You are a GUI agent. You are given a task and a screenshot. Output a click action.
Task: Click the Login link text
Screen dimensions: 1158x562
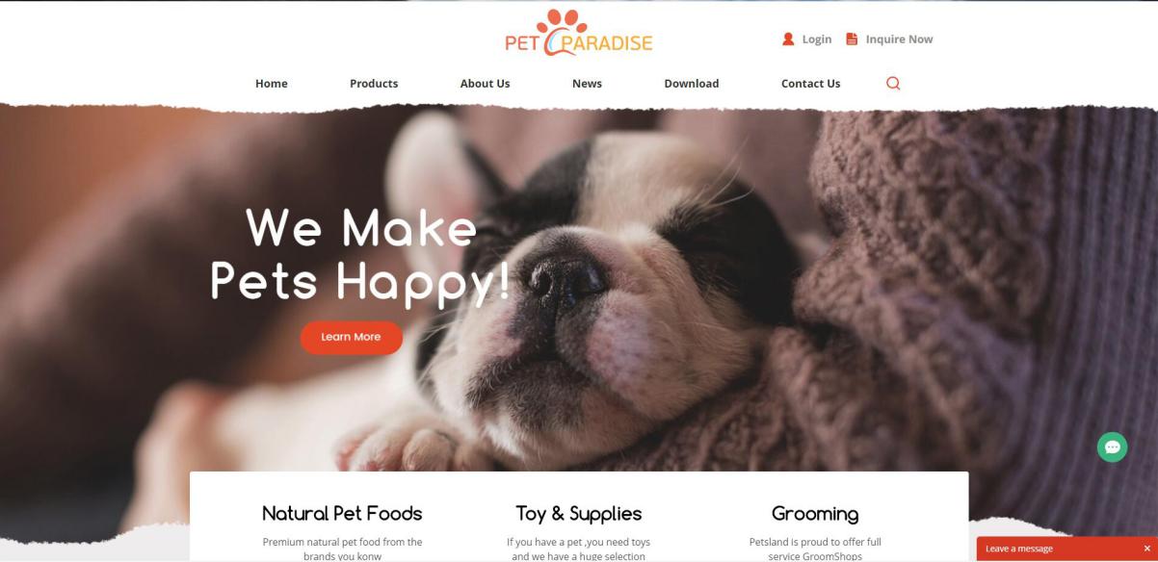coord(817,39)
